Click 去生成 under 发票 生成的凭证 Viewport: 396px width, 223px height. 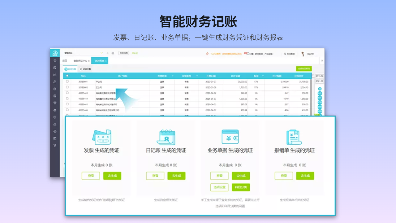click(112, 176)
